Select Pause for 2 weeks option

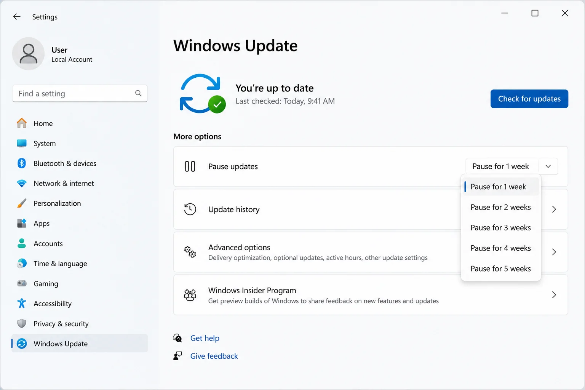coord(501,207)
